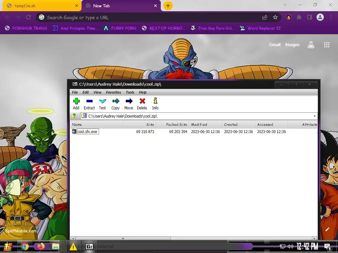Switch to the tempfile.sh tab
Screen dimensions: 338x253
point(41,6)
